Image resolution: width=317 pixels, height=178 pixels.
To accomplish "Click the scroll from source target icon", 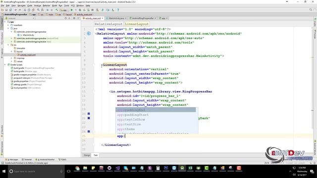I will tap(65, 18).
